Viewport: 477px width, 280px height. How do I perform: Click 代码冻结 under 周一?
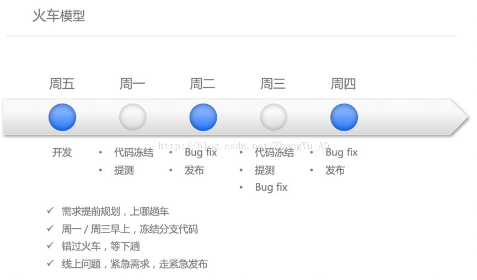click(x=133, y=152)
